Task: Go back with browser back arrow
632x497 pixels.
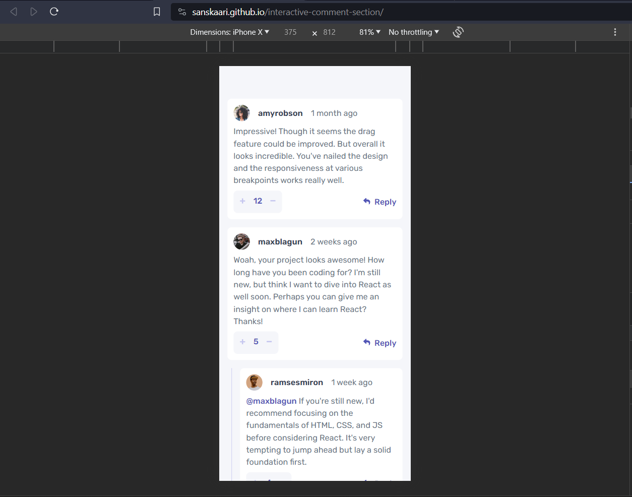Action: pyautogui.click(x=14, y=12)
